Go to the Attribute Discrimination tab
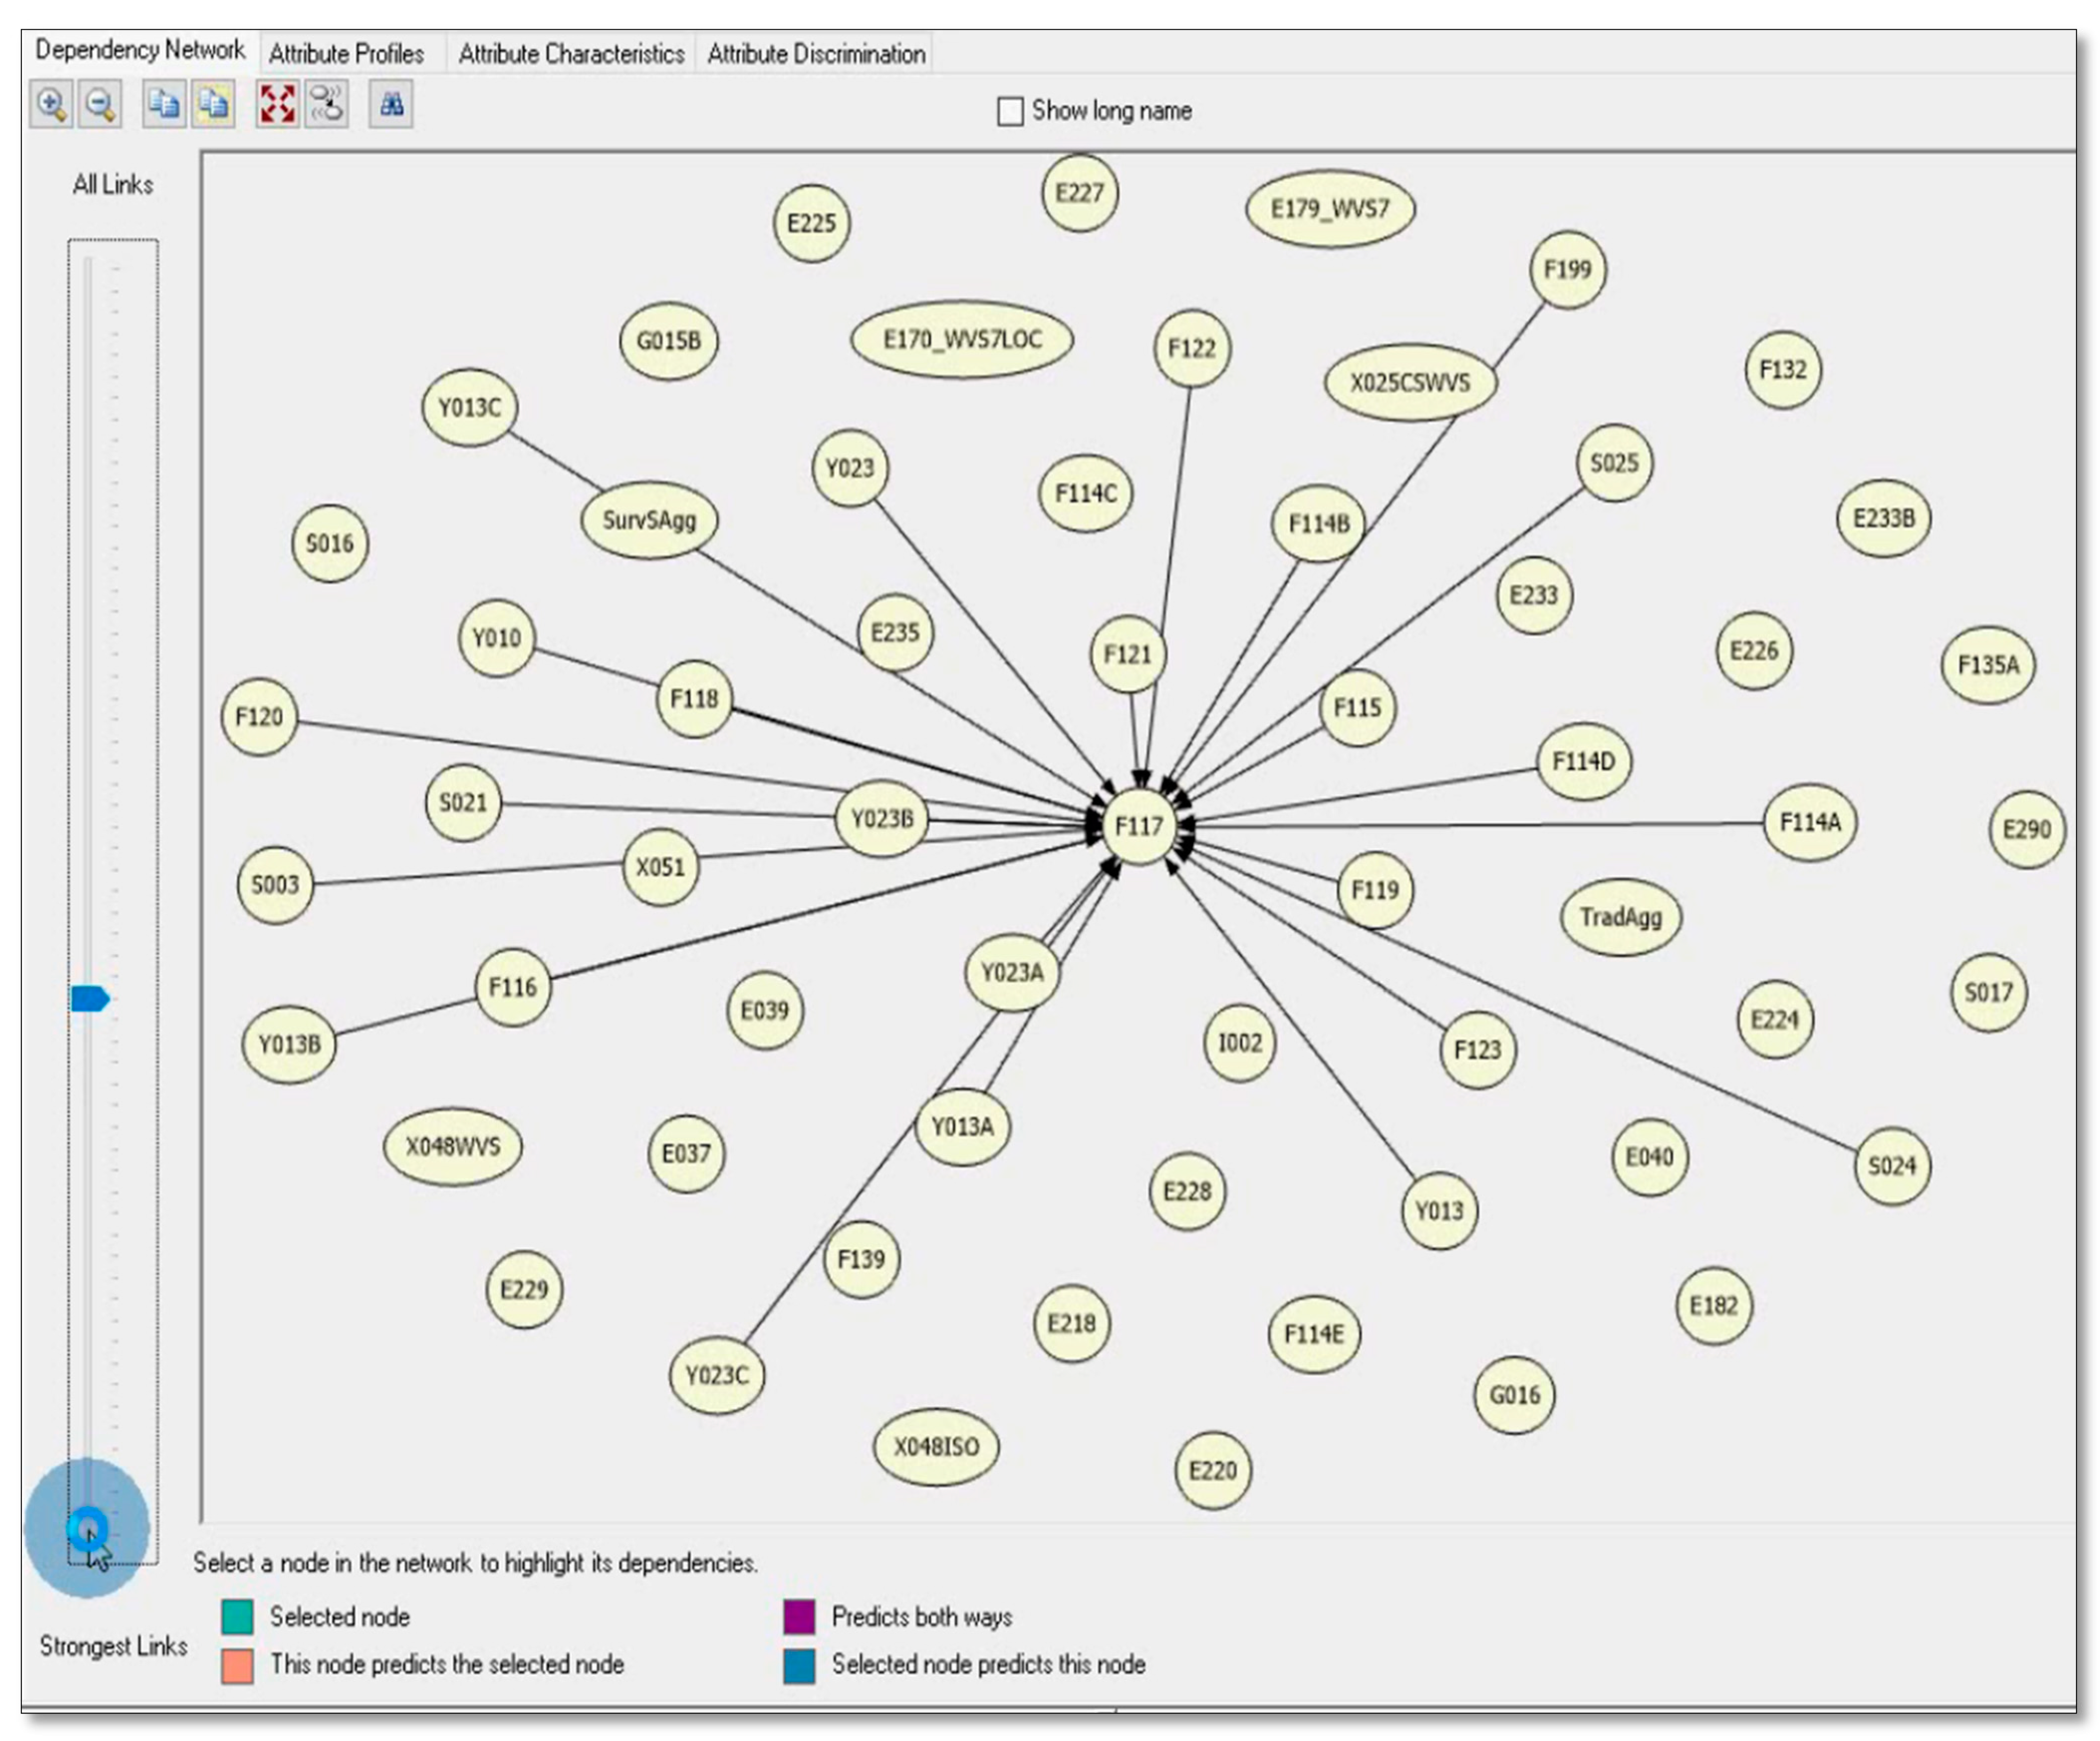Viewport: 2100px width, 1741px height. coord(816,54)
